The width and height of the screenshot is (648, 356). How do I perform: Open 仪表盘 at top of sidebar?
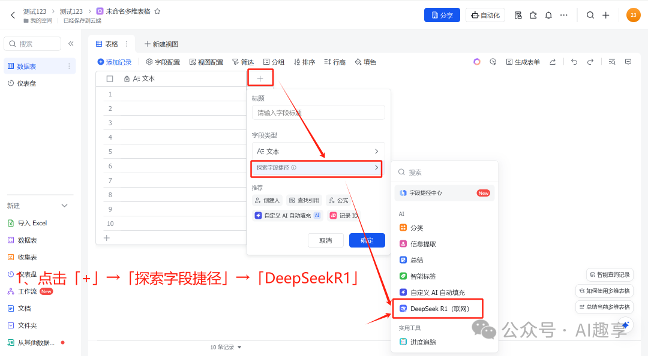tap(22, 83)
